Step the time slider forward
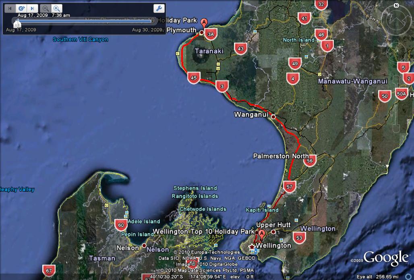 (x=33, y=8)
